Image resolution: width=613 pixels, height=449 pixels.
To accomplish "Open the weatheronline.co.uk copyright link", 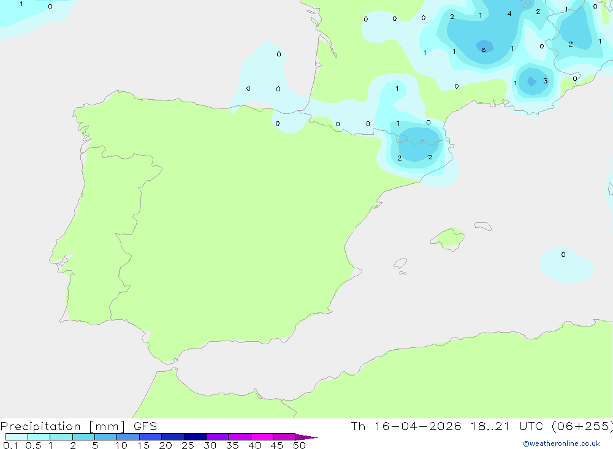I will click(x=562, y=443).
